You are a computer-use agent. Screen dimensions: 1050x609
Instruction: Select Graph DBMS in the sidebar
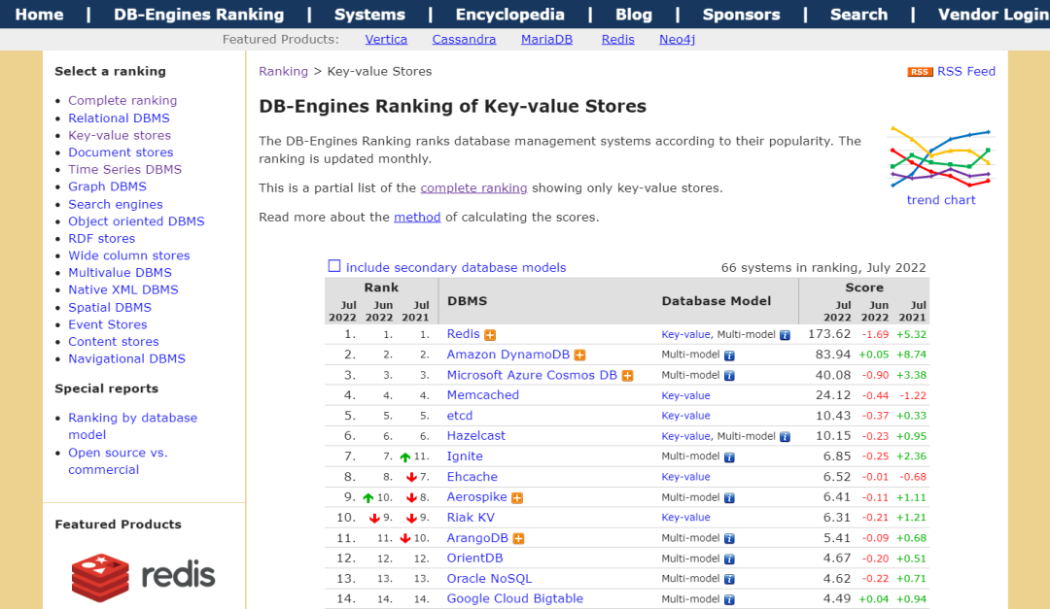pyautogui.click(x=107, y=186)
